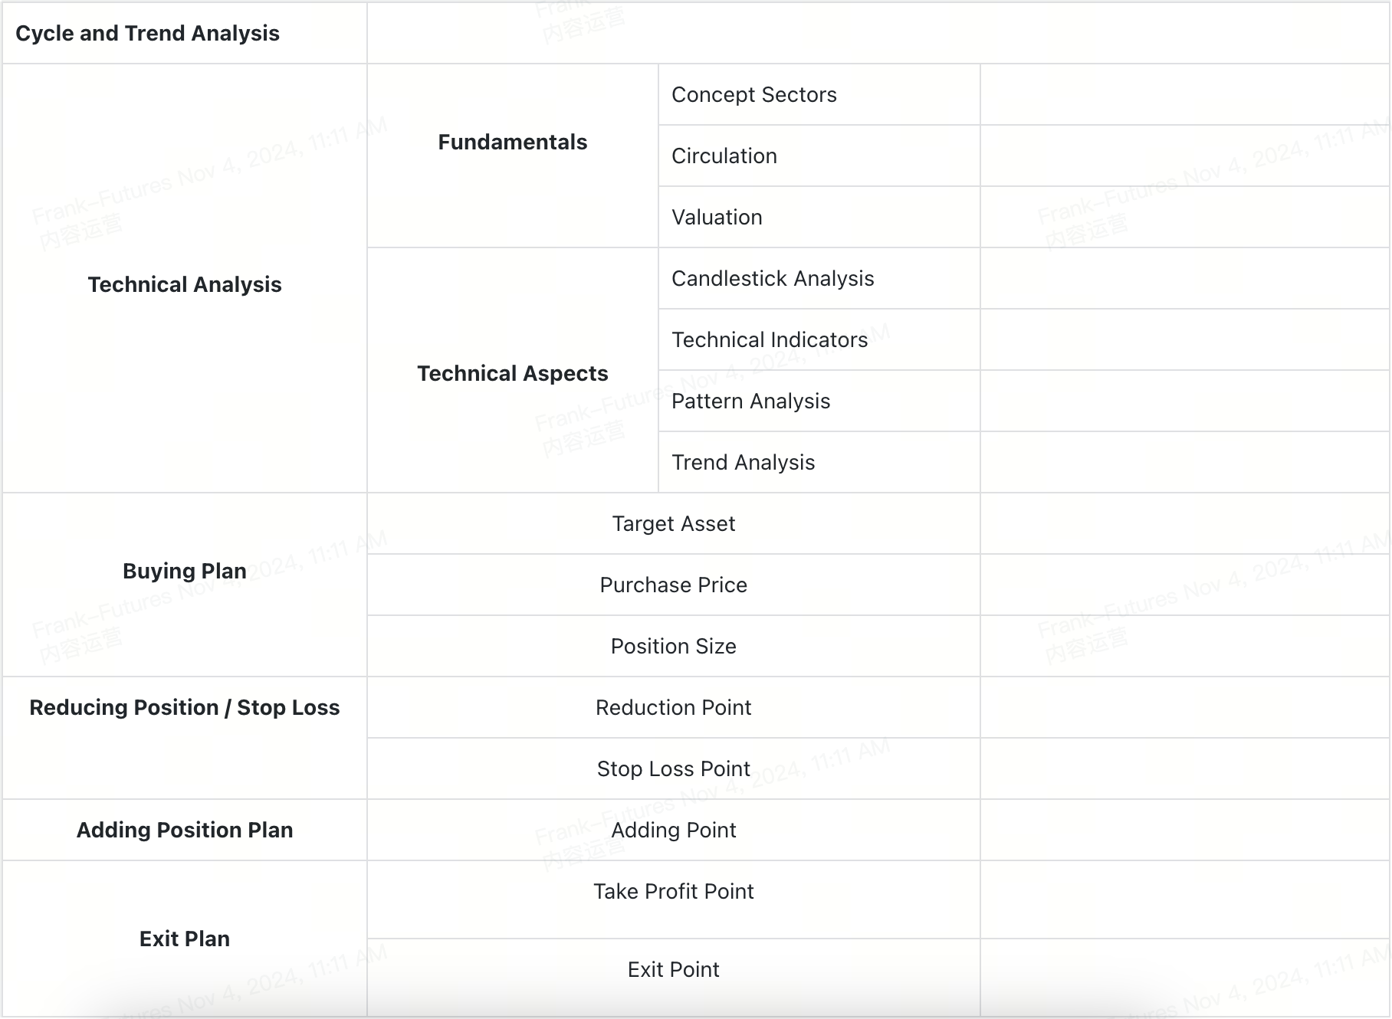Select the Exit Plan cell
Image resolution: width=1392 pixels, height=1019 pixels.
(184, 939)
